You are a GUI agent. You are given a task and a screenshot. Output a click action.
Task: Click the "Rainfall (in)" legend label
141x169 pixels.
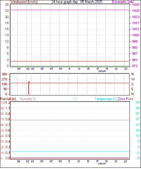tap(8, 99)
